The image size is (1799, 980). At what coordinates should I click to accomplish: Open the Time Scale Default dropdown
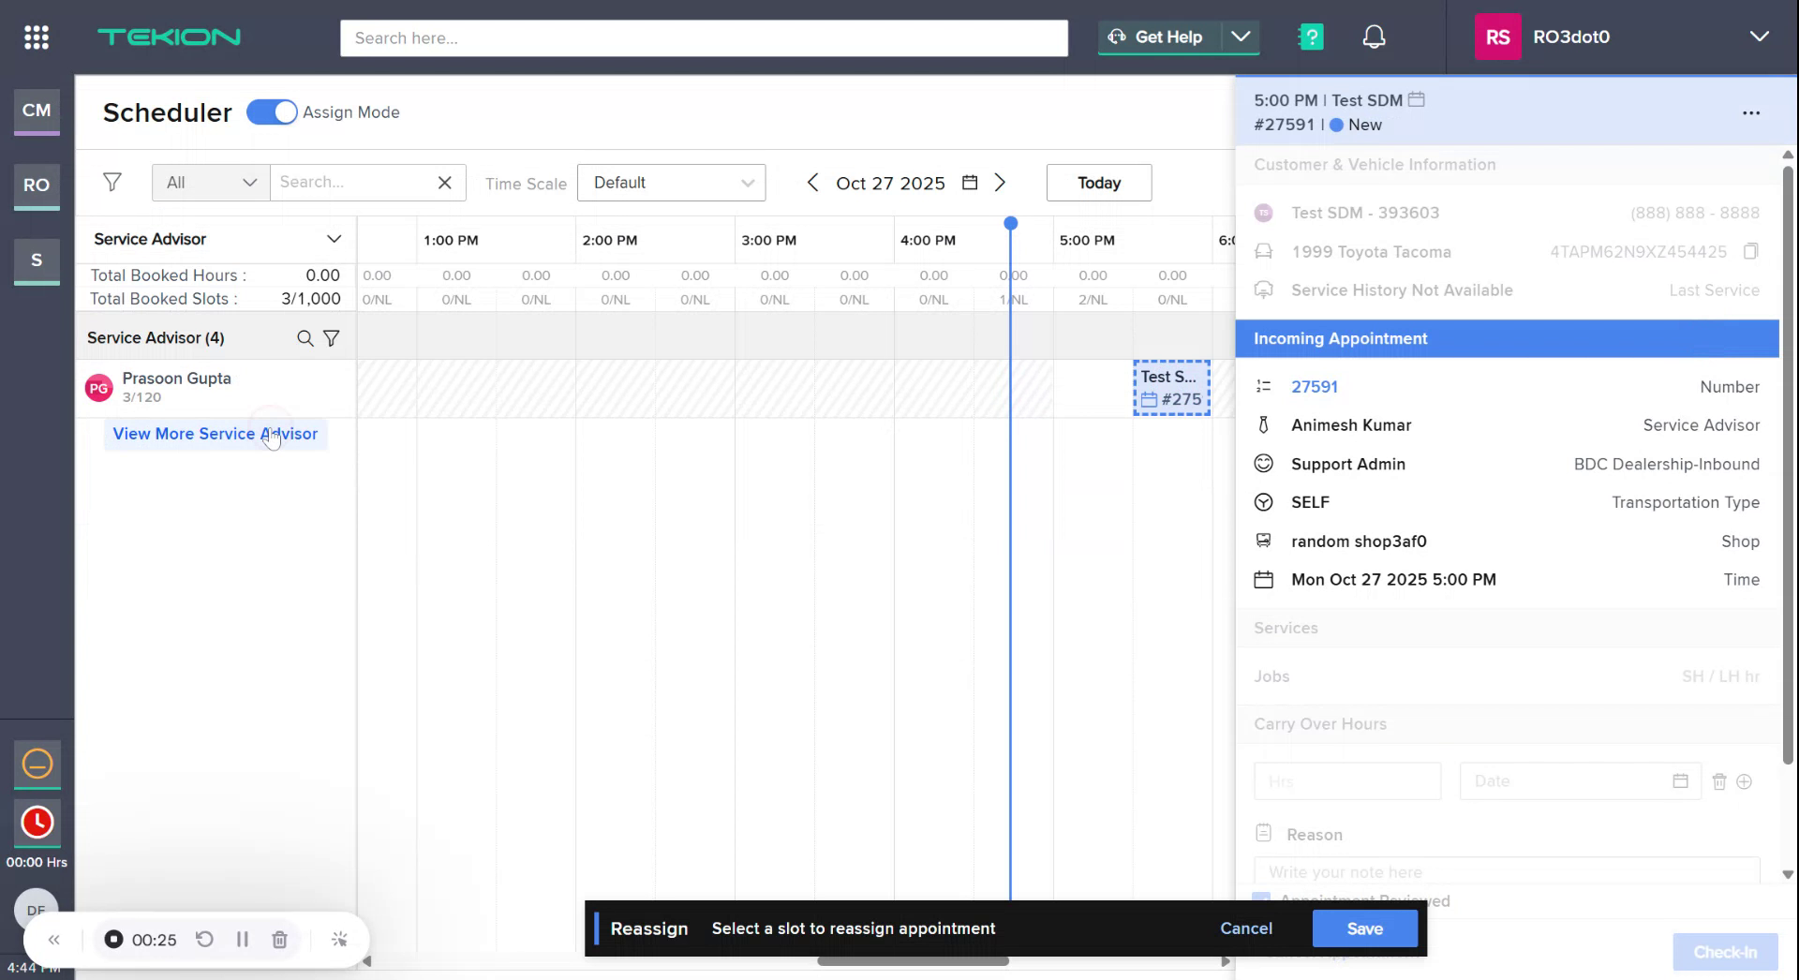coord(671,182)
